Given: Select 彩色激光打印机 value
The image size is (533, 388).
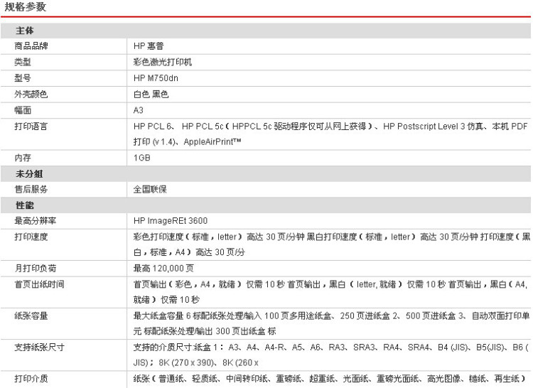Looking at the screenshot, I should 163,62.
